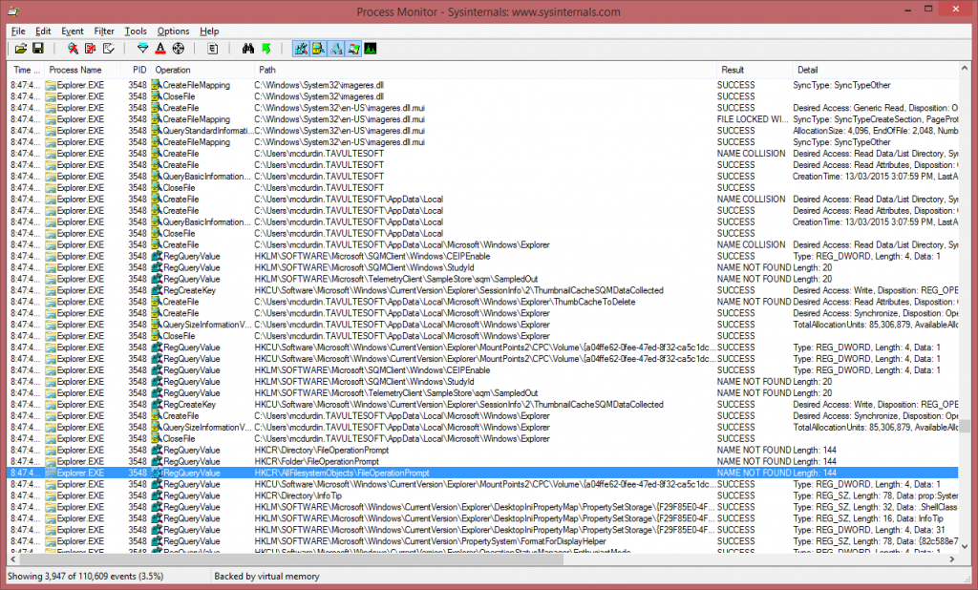
Task: Click the detail 'Data: InfoTip' cell
Action: tap(868, 518)
